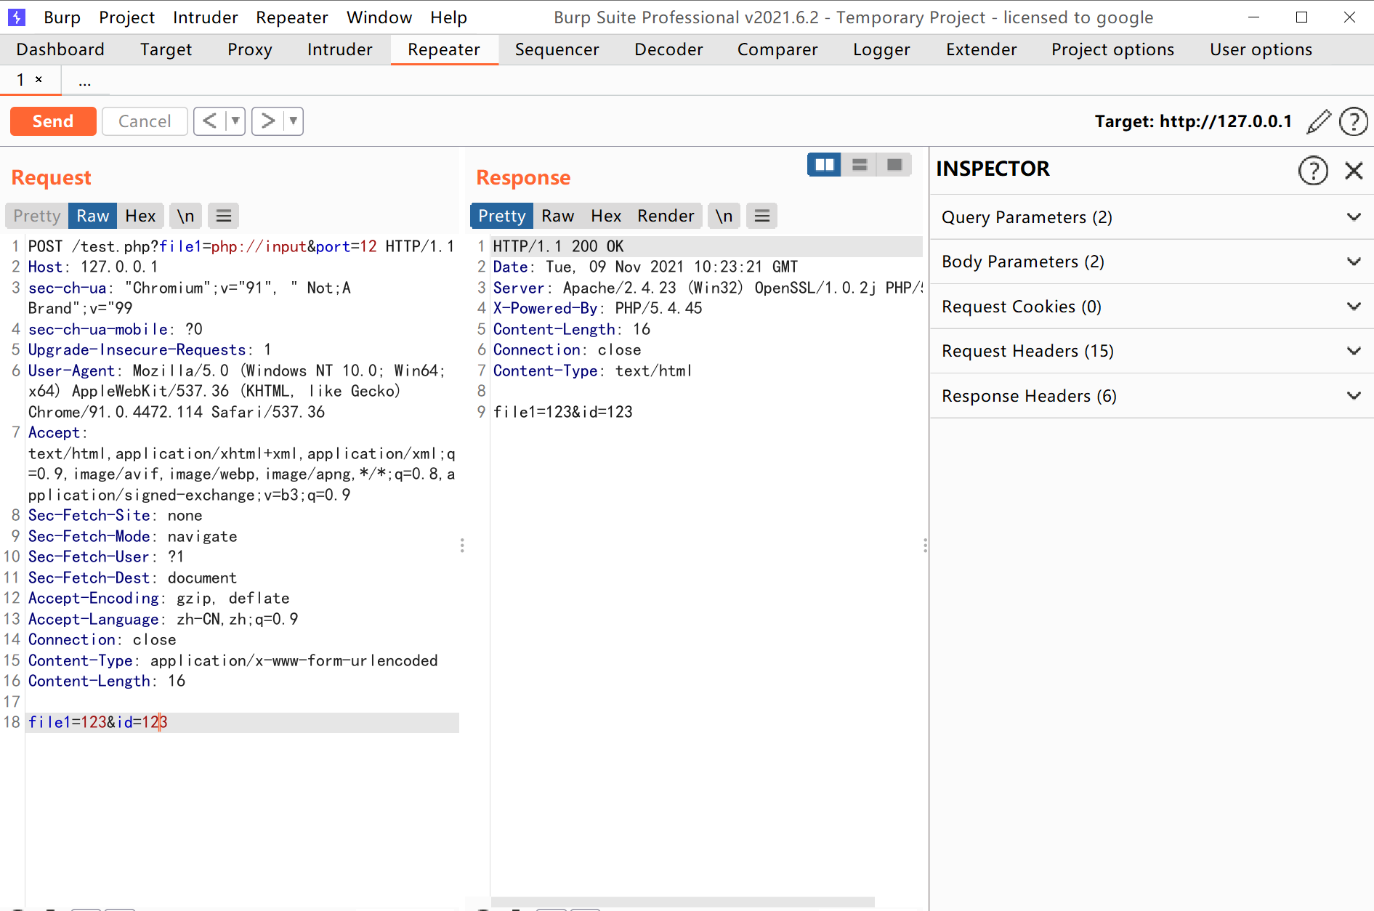Open the history back dropdown arrow
The width and height of the screenshot is (1374, 911).
pos(235,121)
